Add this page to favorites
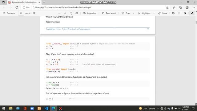The height and width of the screenshot is (111, 197). [167, 7]
